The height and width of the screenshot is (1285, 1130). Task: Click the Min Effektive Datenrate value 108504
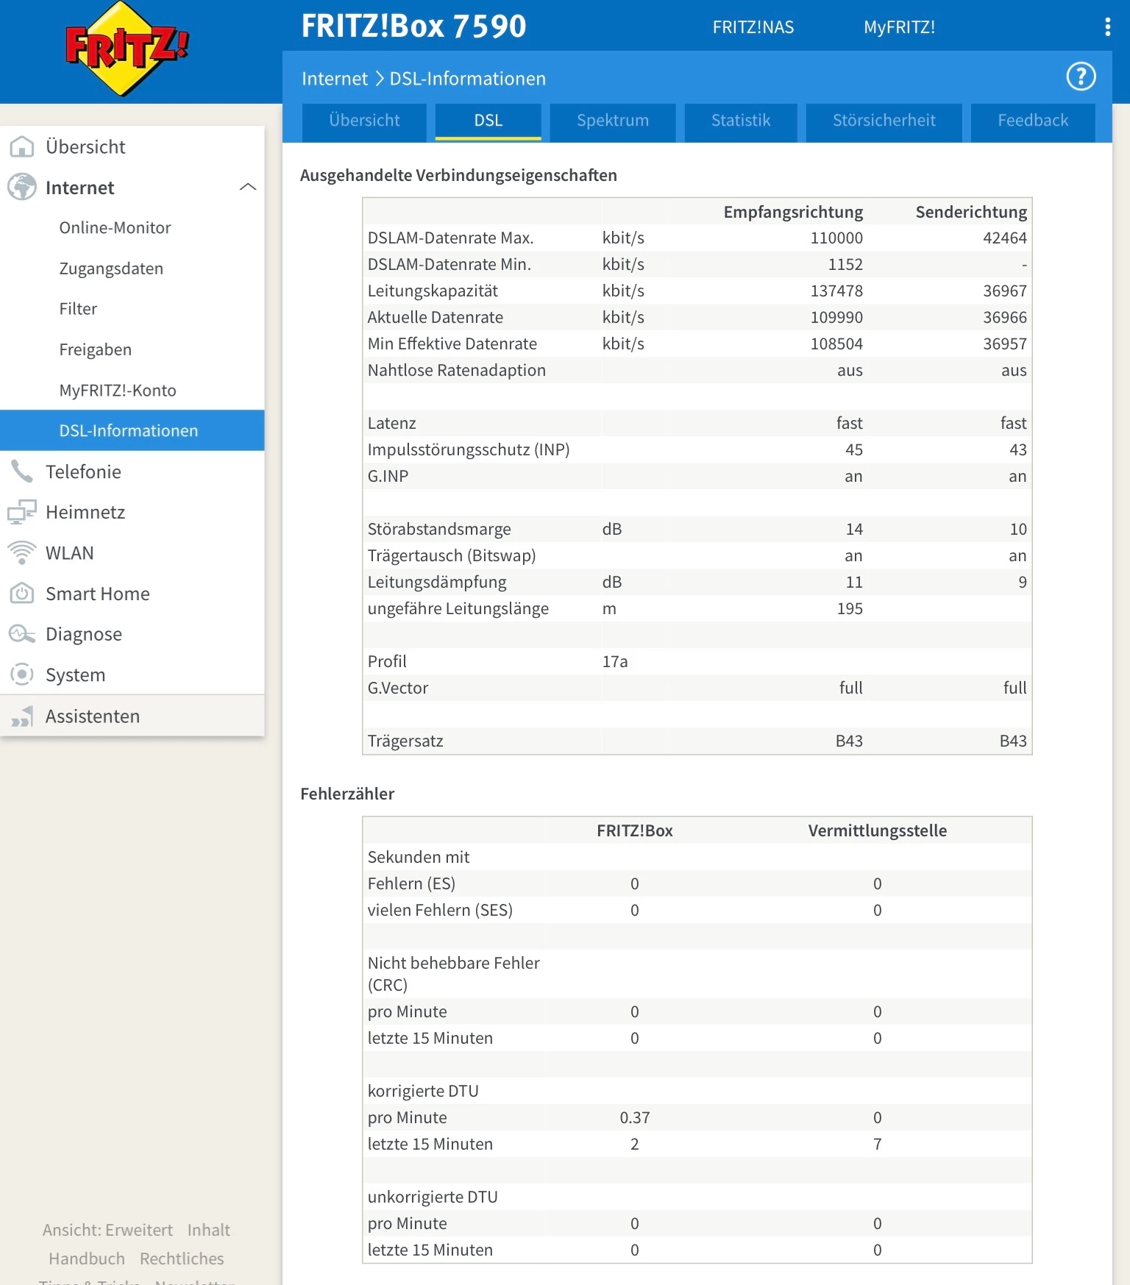coord(836,344)
